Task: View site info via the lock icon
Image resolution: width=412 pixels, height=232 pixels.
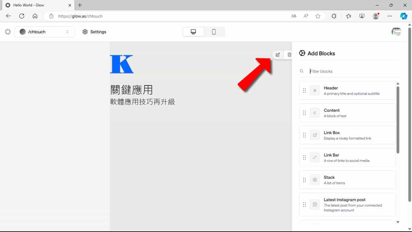Action: tap(51, 16)
